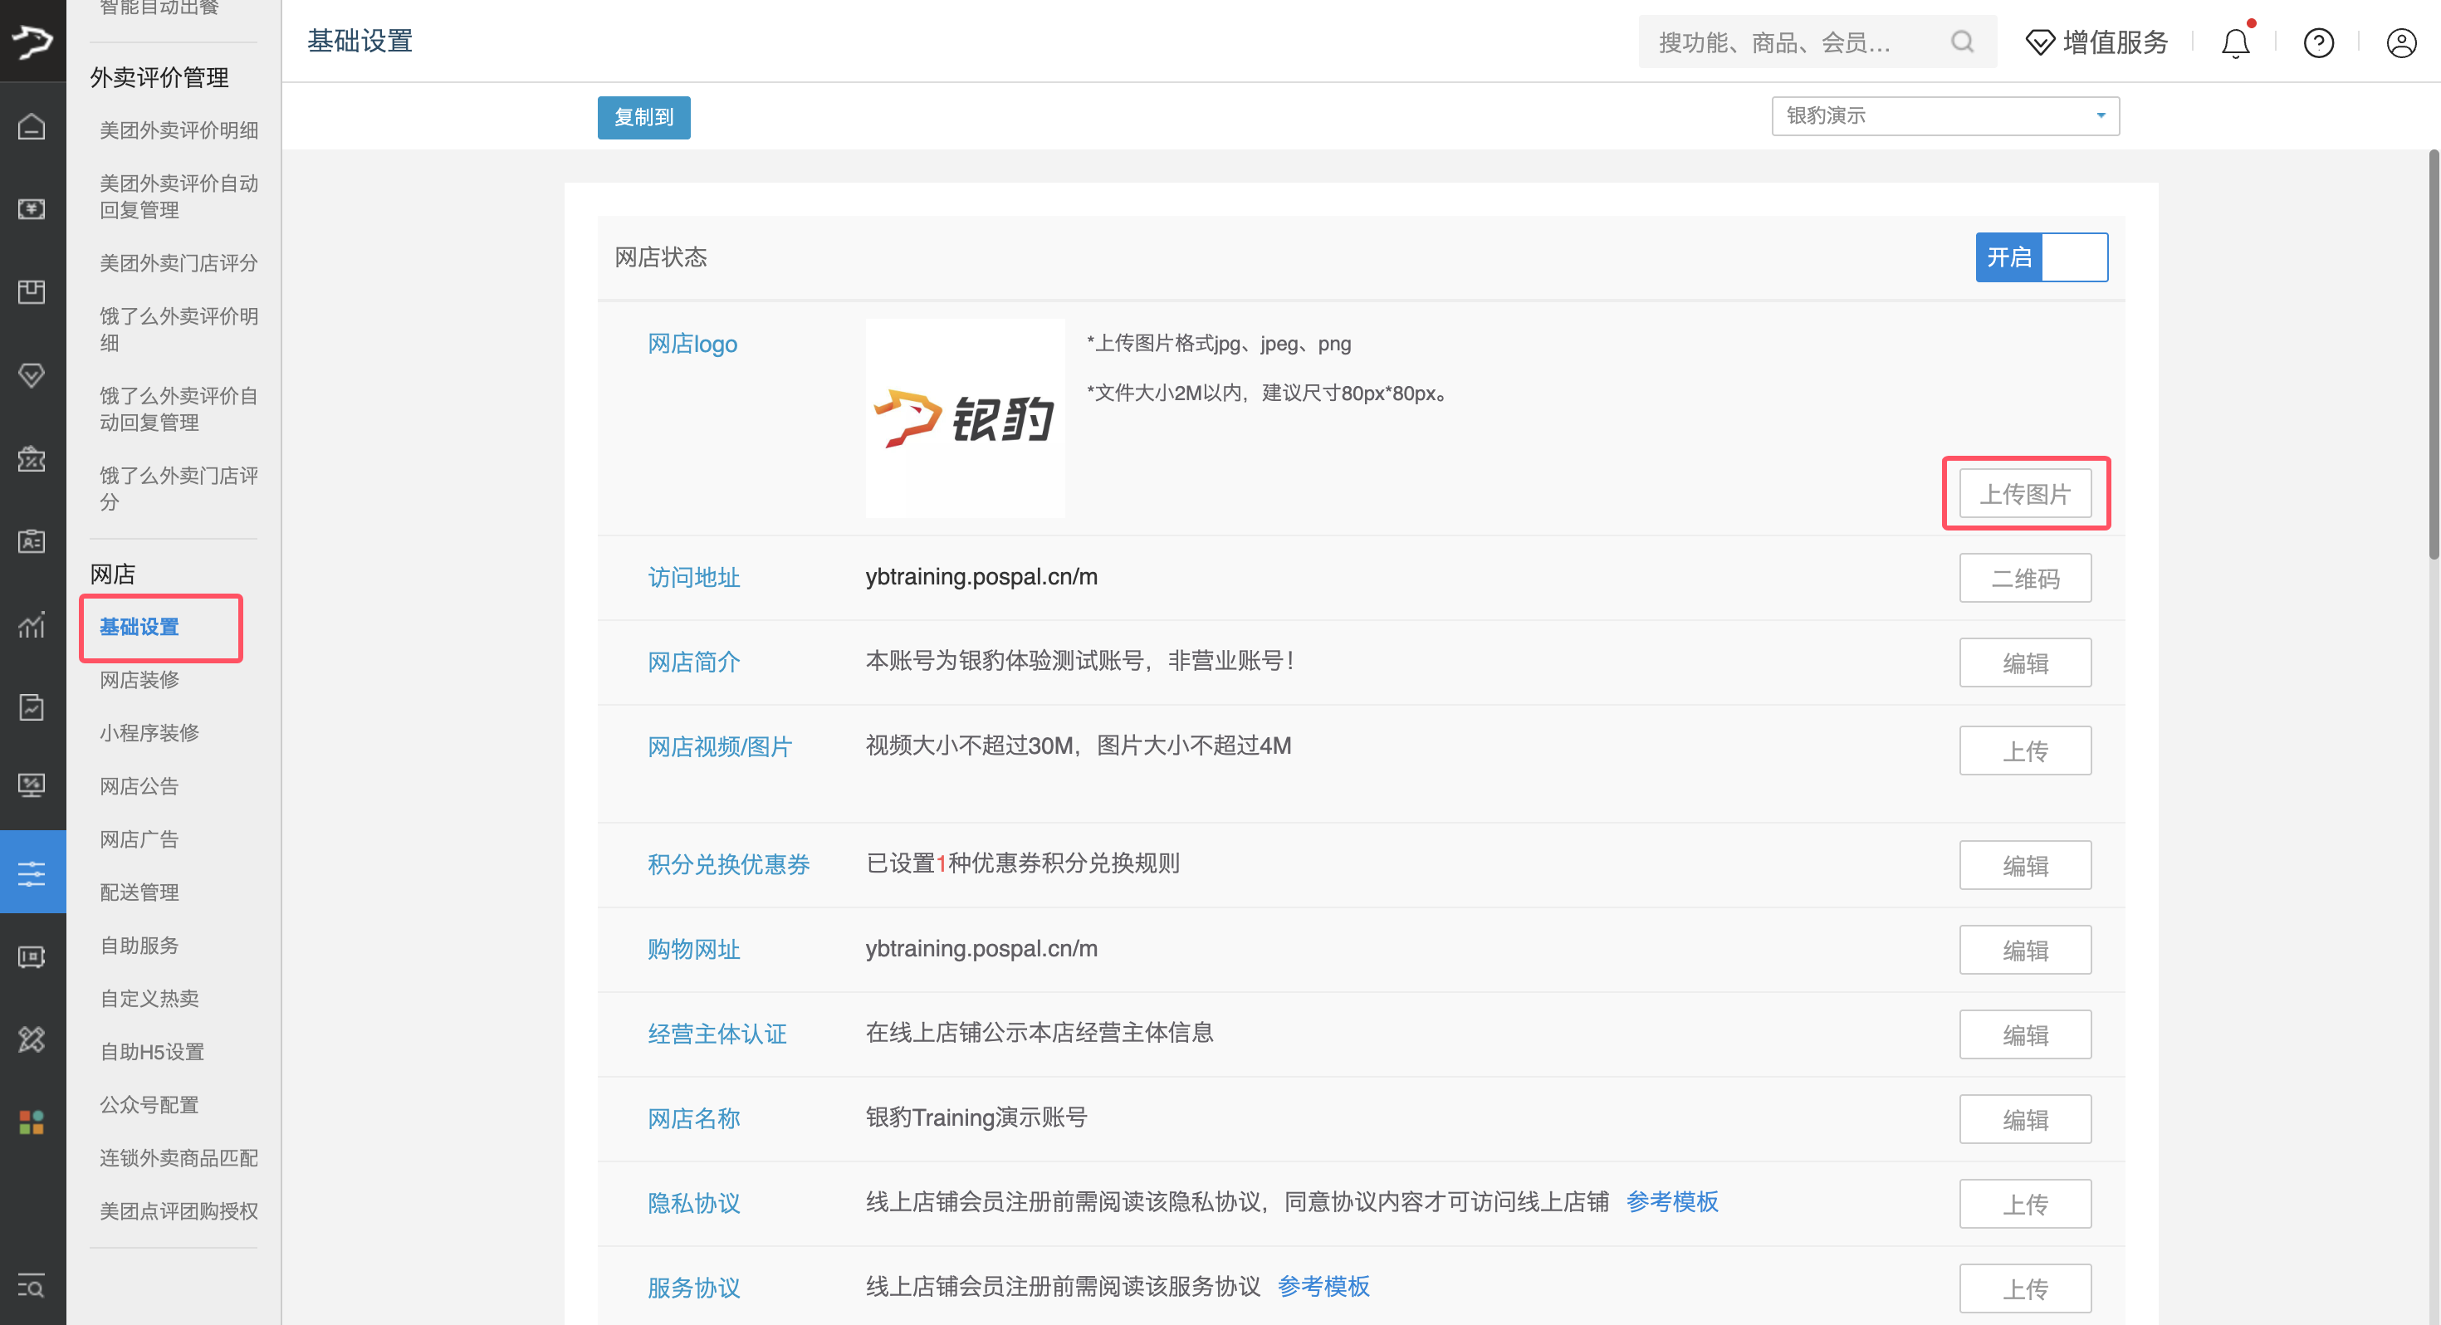2441x1325 pixels.
Task: Open 自助H5设置 menu item
Action: coord(153,1051)
